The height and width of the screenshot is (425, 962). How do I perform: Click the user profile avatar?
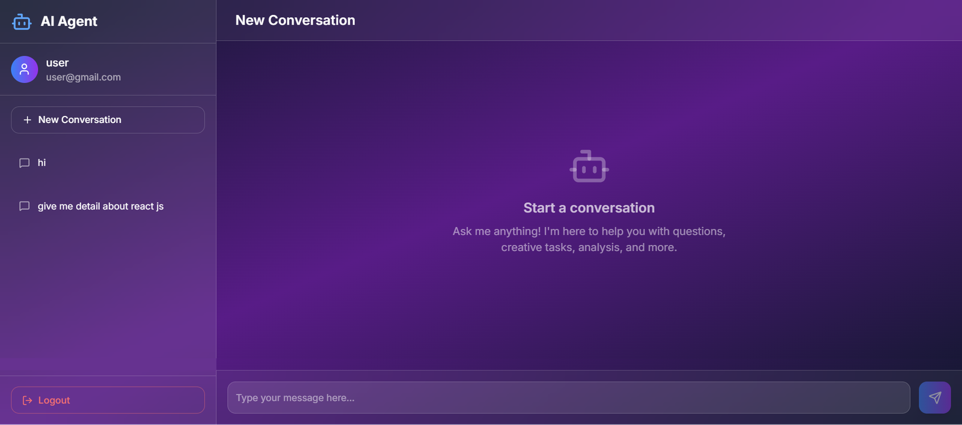(x=25, y=70)
